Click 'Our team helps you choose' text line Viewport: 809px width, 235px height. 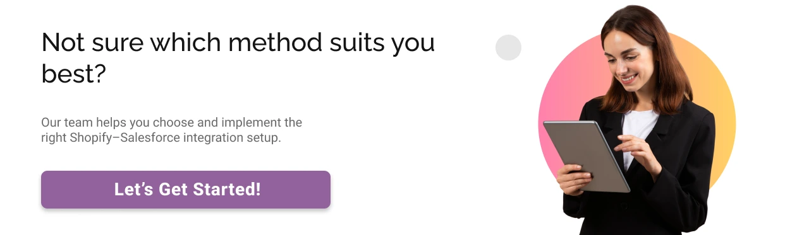click(x=171, y=122)
